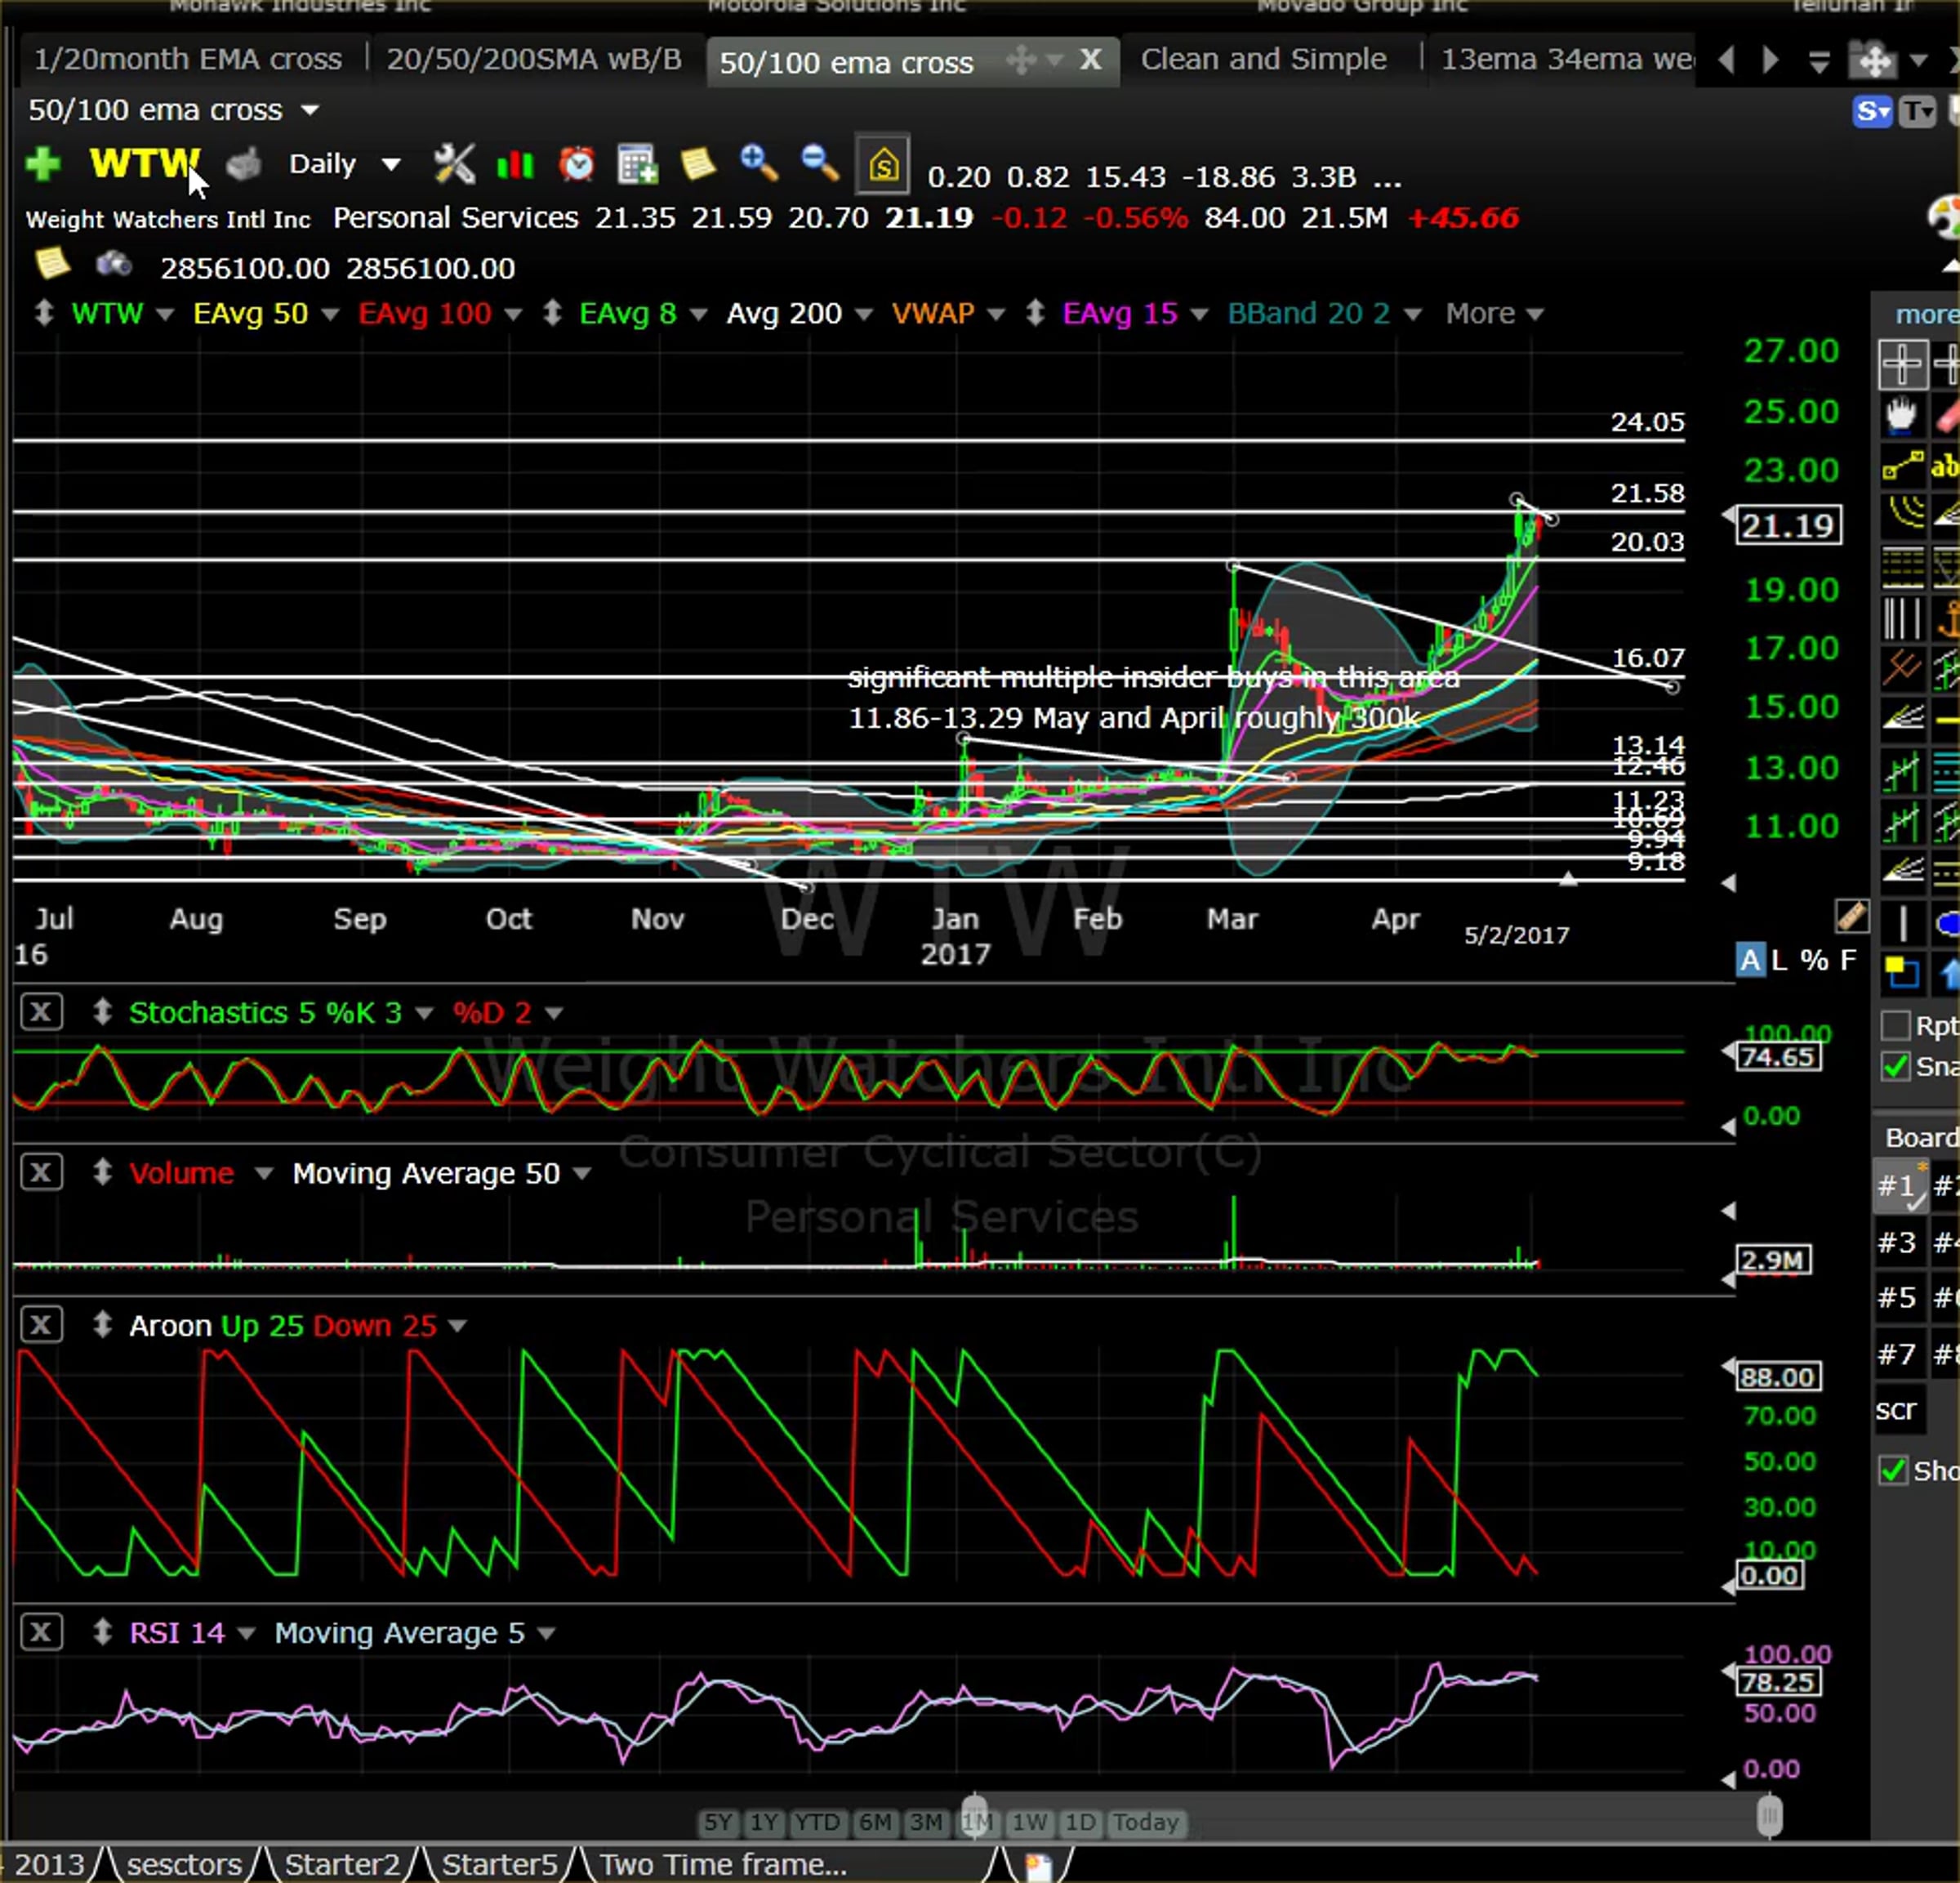
Task: Expand the EAvg 50 indicator dropdown
Action: coord(329,315)
